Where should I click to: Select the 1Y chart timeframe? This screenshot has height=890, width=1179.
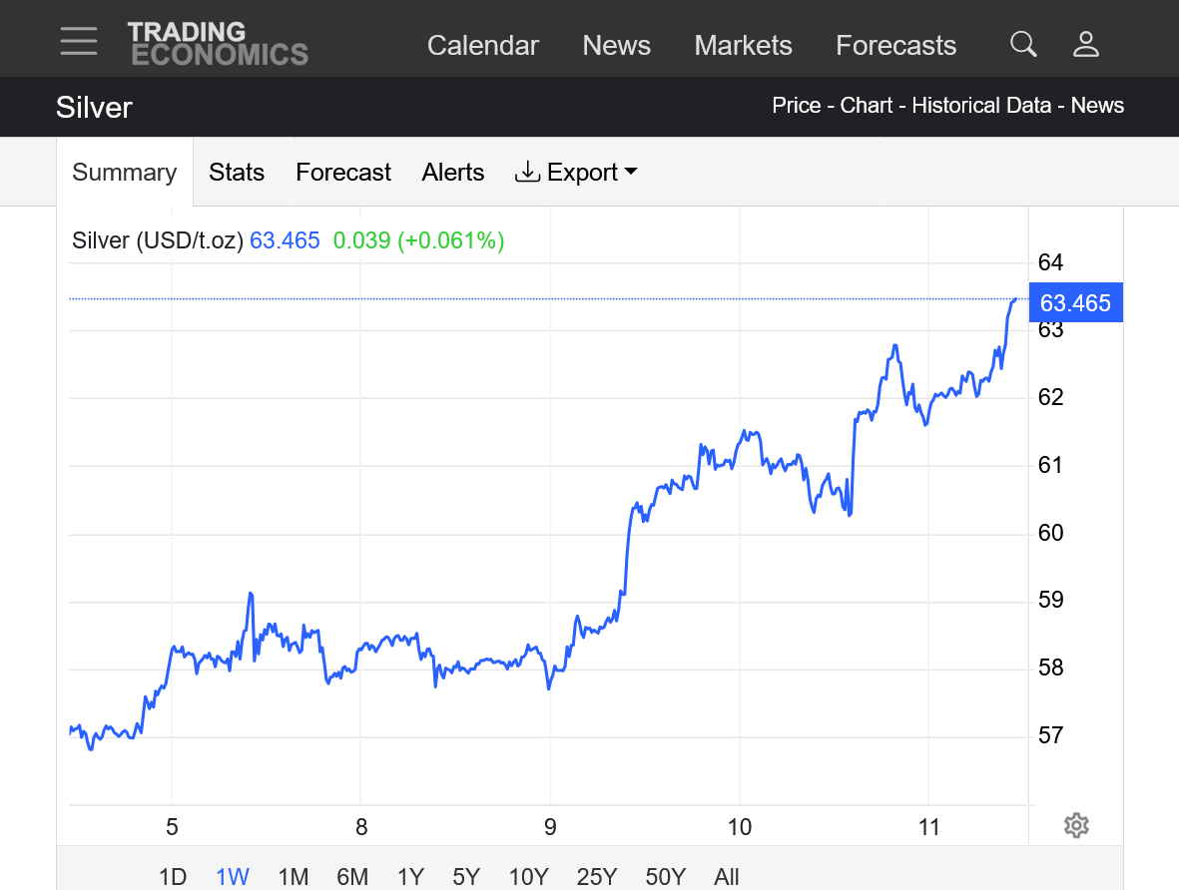(x=410, y=877)
